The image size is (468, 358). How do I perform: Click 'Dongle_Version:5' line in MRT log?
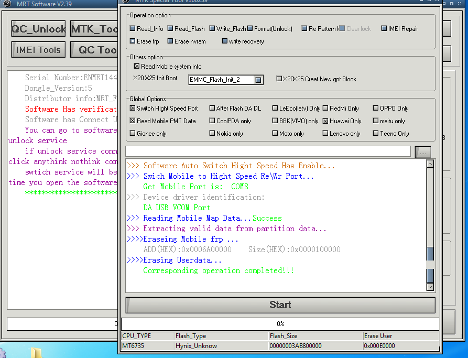(59, 88)
